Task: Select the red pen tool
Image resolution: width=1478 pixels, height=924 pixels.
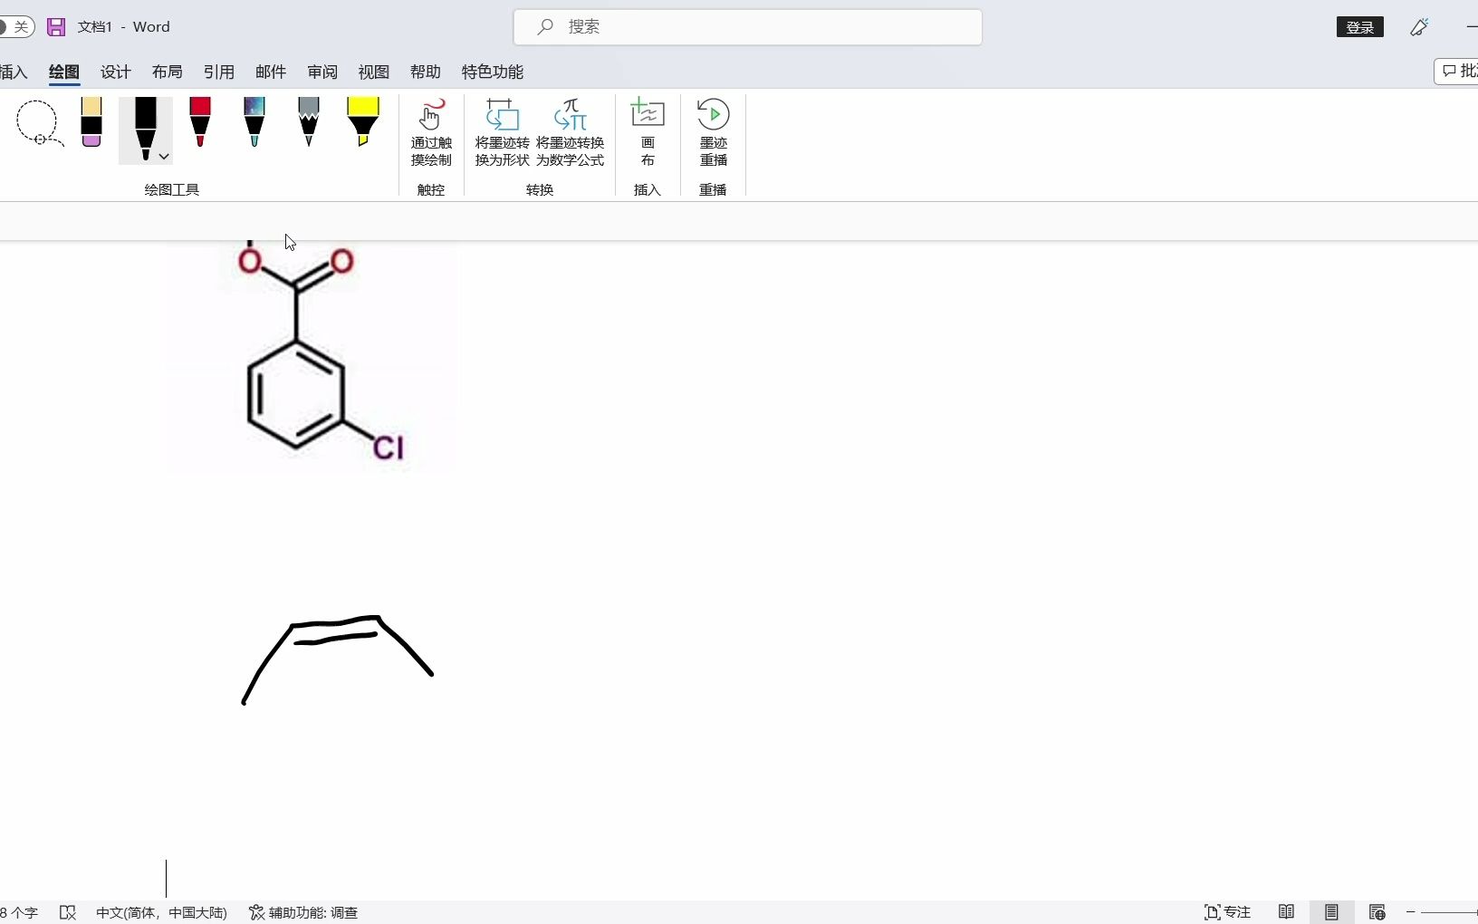Action: (x=200, y=122)
